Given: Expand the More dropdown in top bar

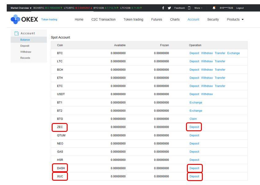Looking at the screenshot, I should 198,8.
